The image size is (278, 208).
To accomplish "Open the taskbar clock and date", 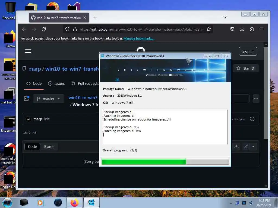I will click(264, 203).
